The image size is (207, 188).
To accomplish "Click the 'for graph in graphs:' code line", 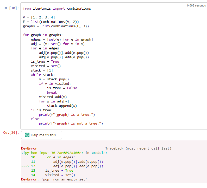I will (x=43, y=35).
